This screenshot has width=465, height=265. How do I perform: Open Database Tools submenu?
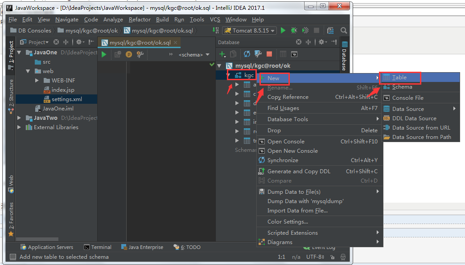[x=320, y=119]
